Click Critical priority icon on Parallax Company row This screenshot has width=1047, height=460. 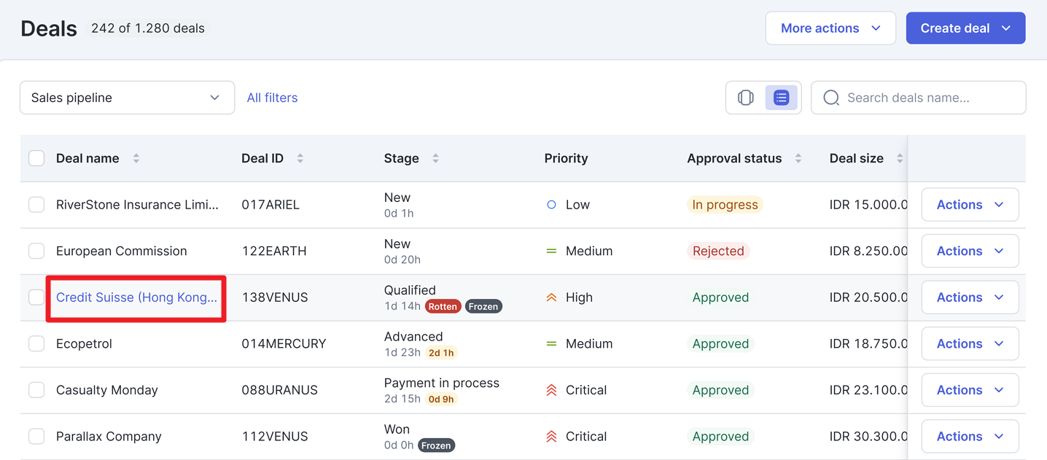[551, 437]
